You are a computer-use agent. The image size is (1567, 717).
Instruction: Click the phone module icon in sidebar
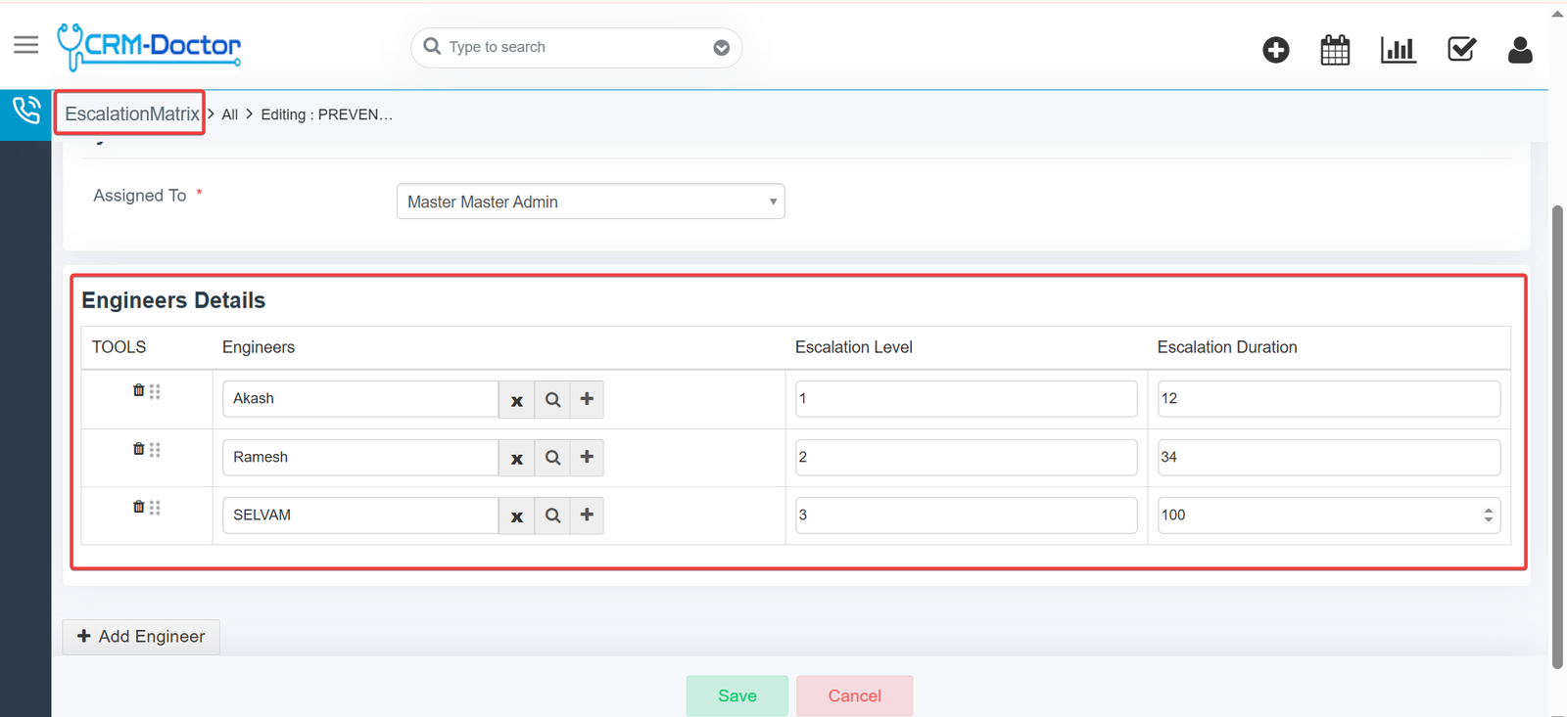(25, 111)
